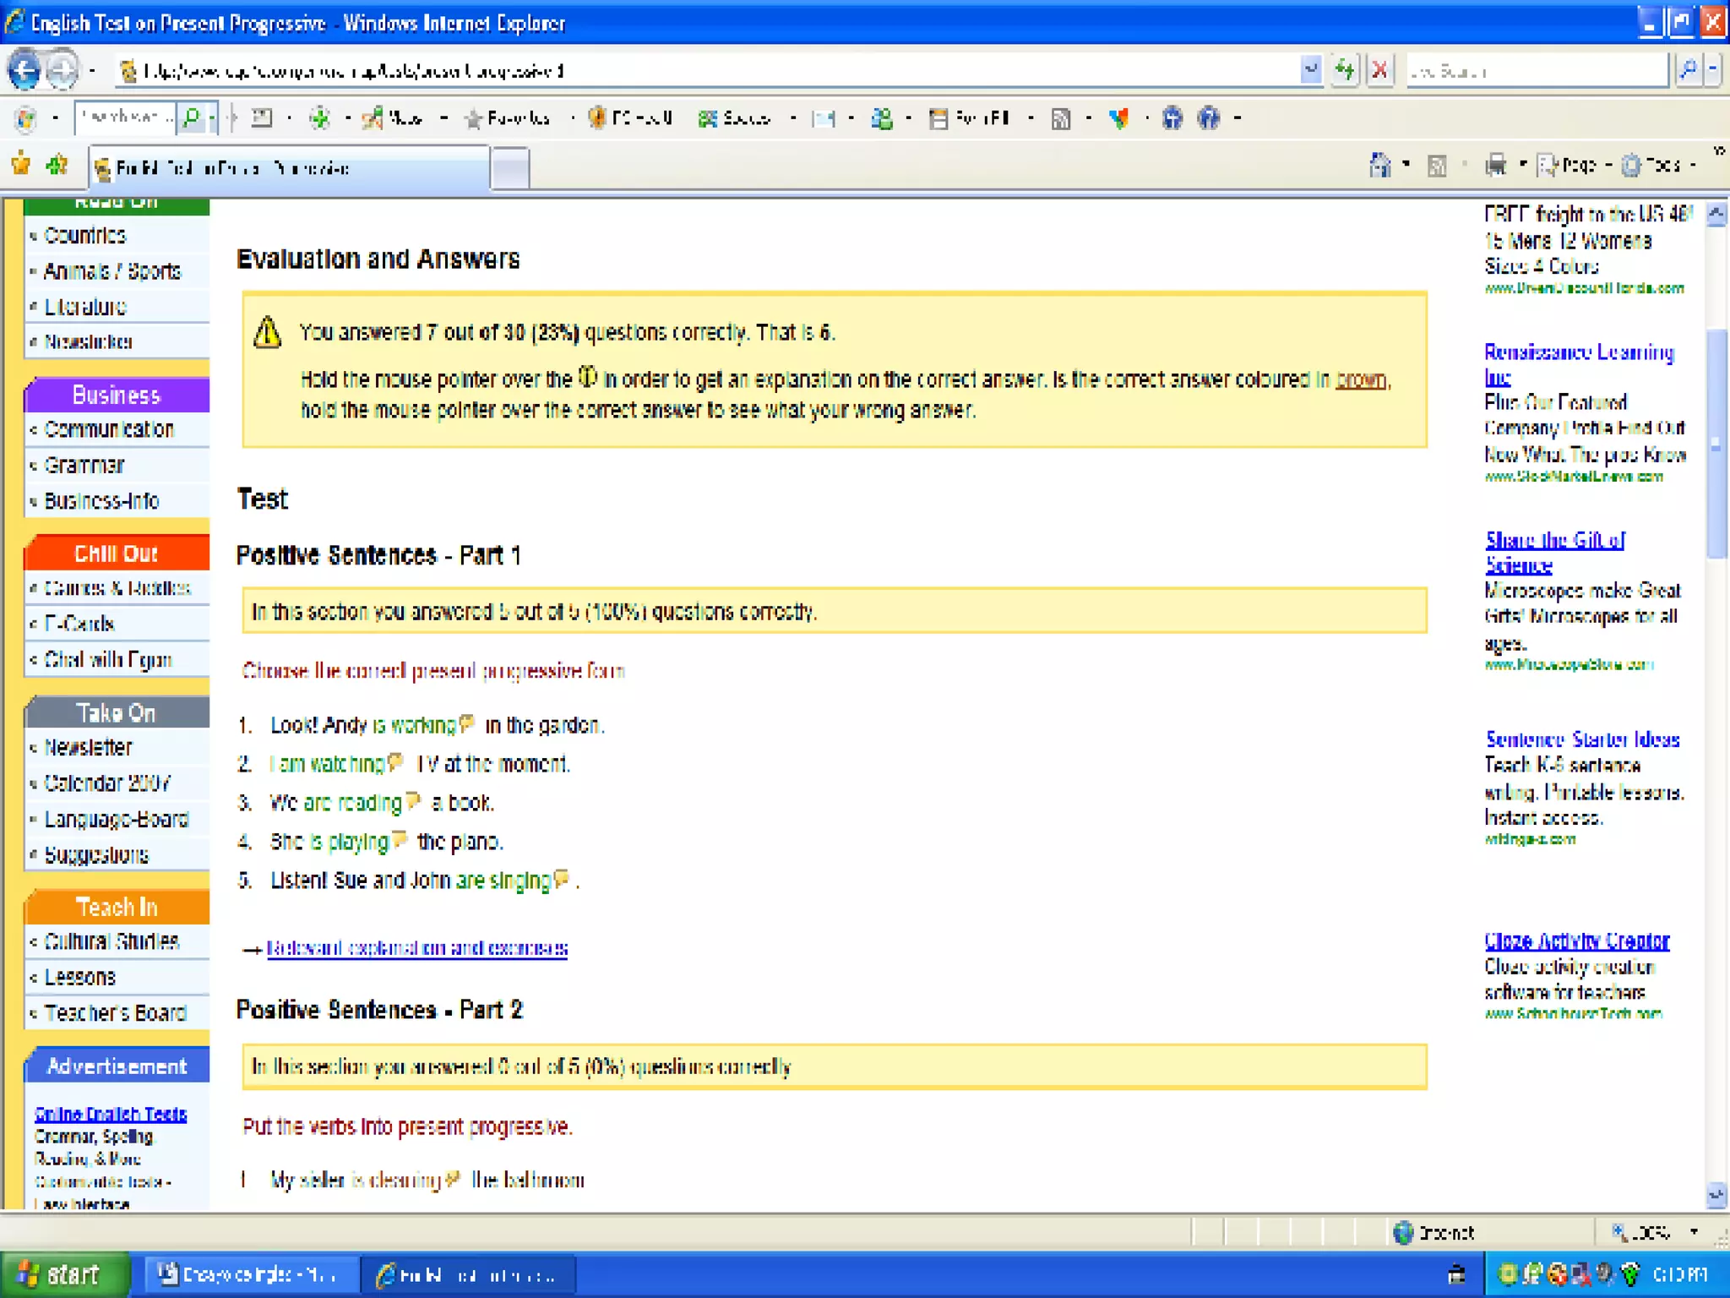Screen dimensions: 1730x1298
Task: Click the Home icon in command bar
Action: coord(1380,166)
